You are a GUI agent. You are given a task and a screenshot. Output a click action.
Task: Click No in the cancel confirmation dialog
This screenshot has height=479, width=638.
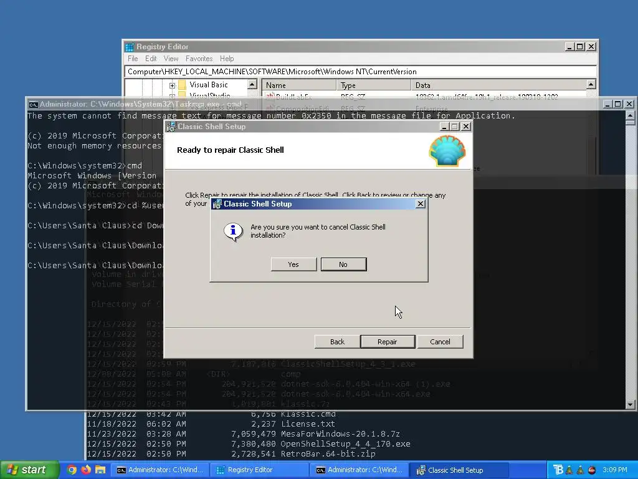343,264
